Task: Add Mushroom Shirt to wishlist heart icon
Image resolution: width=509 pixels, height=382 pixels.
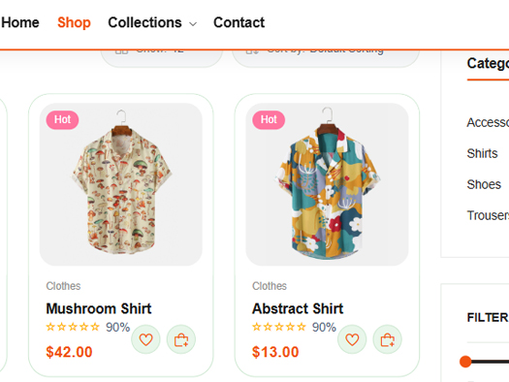Action: 145,339
